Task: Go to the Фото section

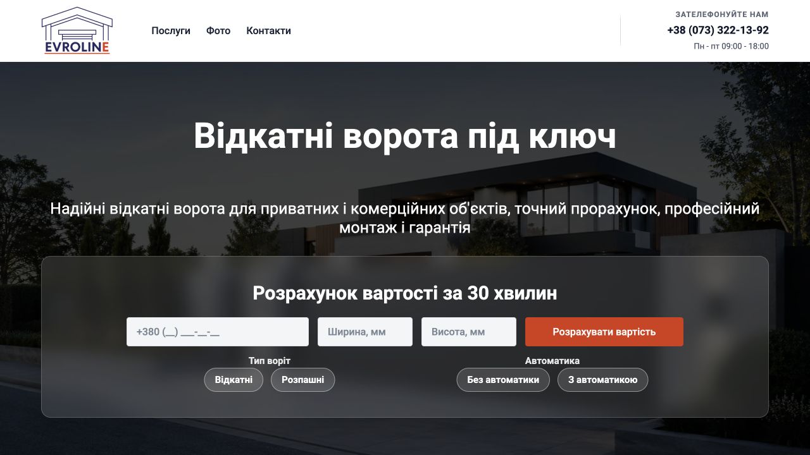Action: [218, 30]
